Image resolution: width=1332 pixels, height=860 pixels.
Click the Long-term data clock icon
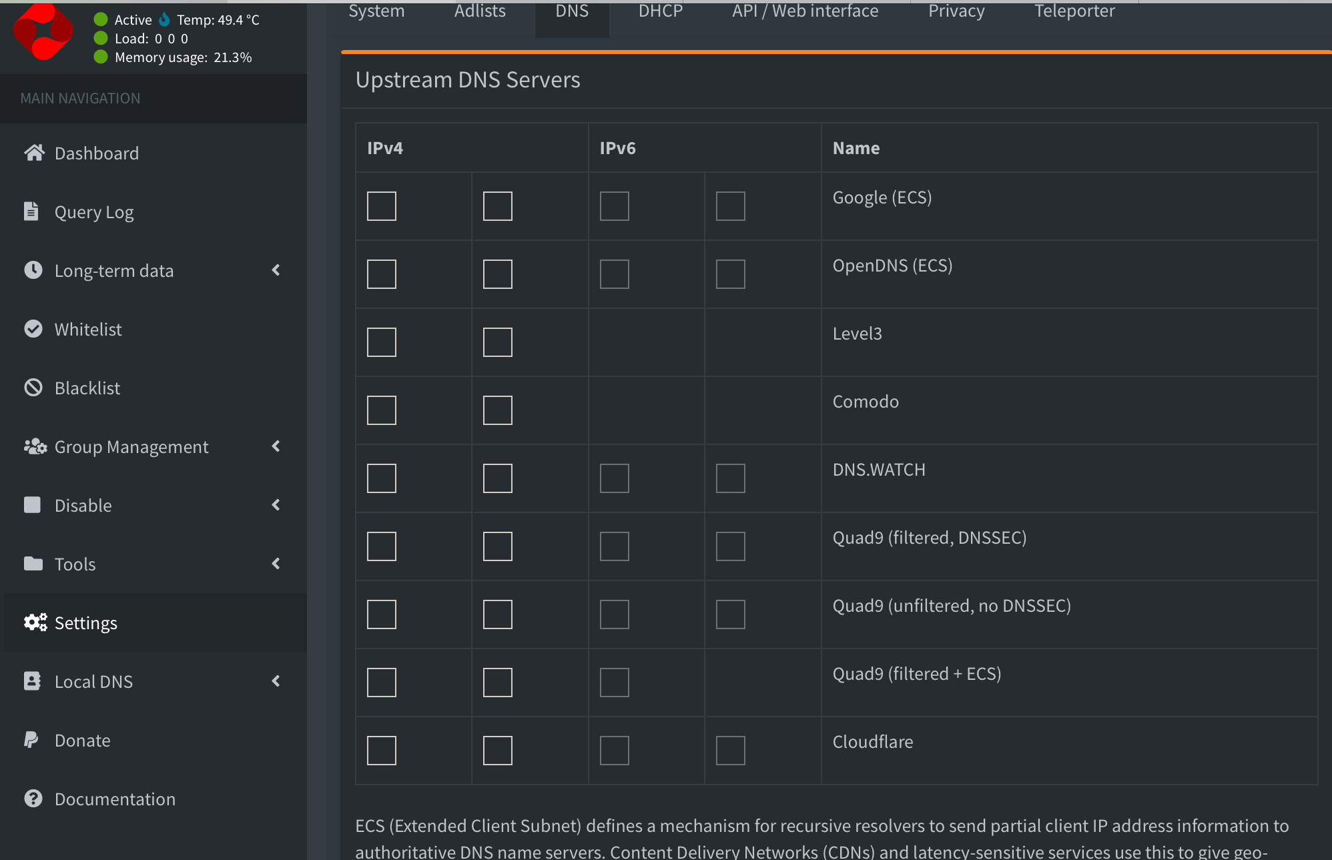click(x=33, y=270)
